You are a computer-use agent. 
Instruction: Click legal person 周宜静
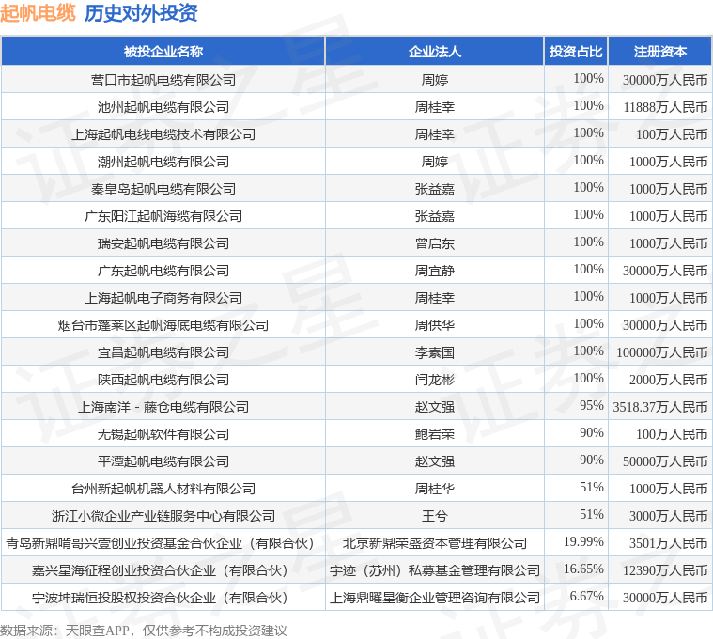[x=435, y=271]
